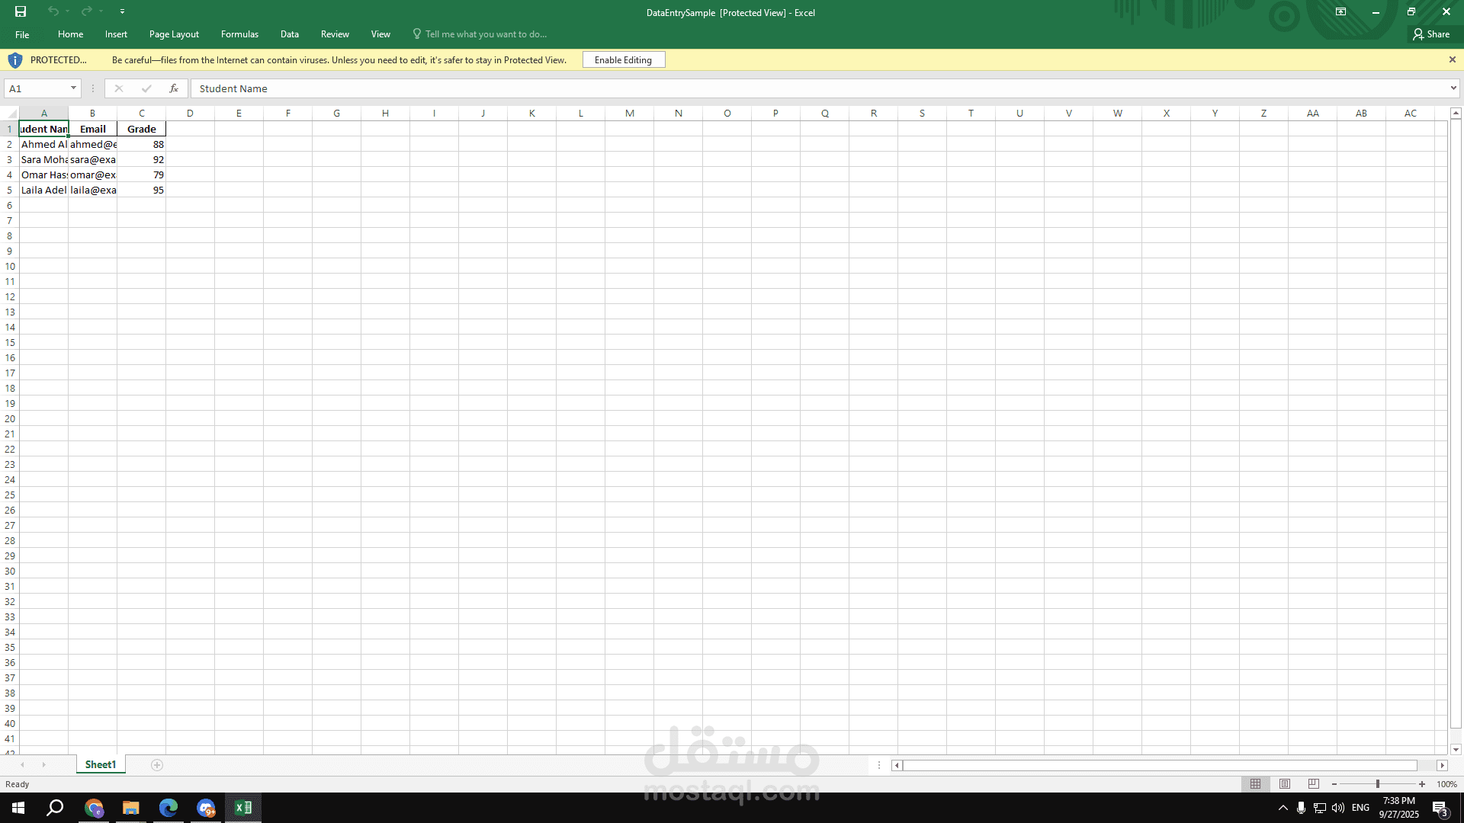Open Customize Quick Access Toolbar dropdown
The height and width of the screenshot is (823, 1464).
pos(122,11)
